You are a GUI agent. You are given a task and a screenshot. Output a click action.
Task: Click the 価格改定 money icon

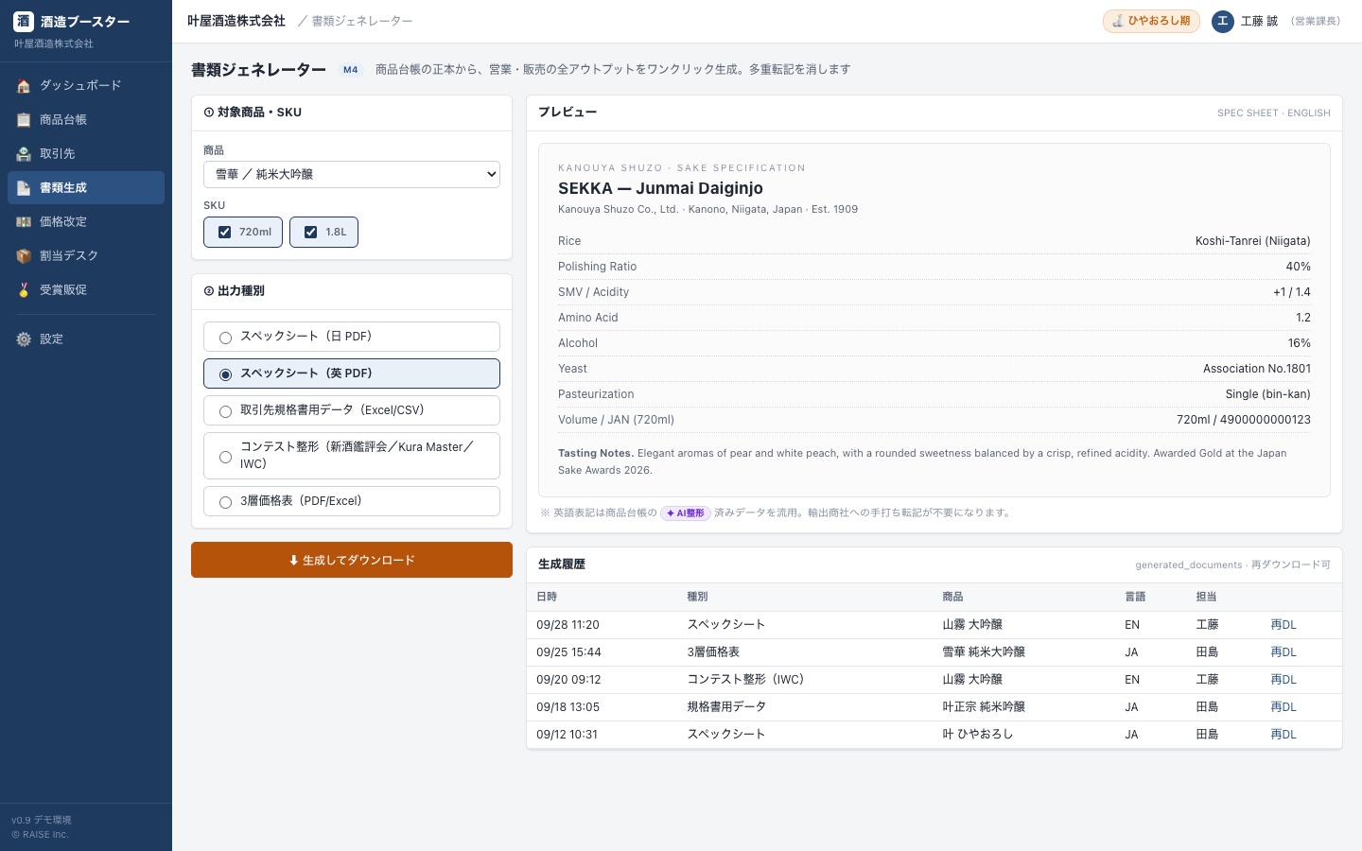click(x=24, y=222)
